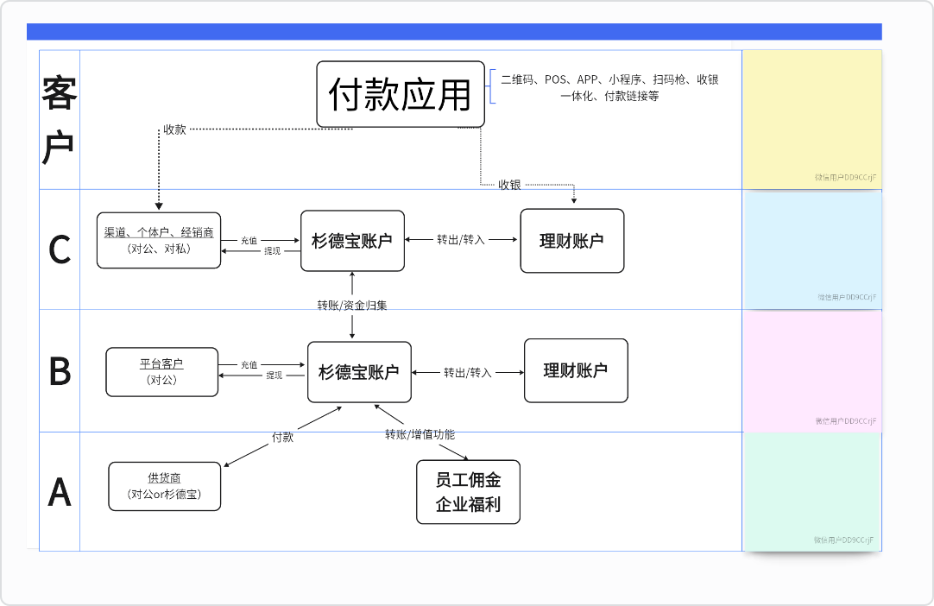Click the A lane title
This screenshot has height=606, width=934.
60,492
